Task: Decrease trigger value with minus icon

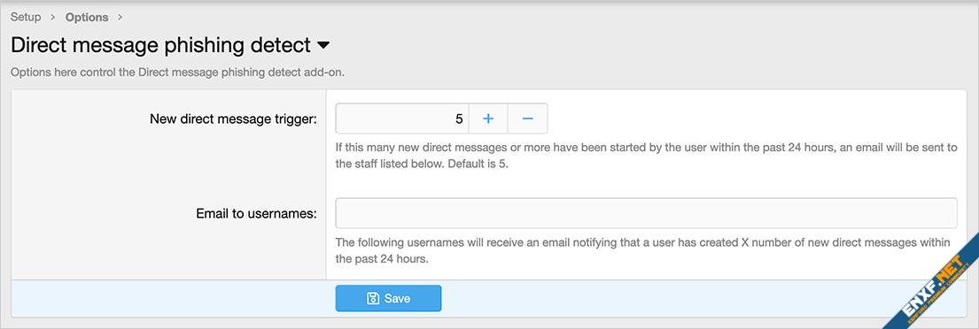Action: [x=527, y=119]
